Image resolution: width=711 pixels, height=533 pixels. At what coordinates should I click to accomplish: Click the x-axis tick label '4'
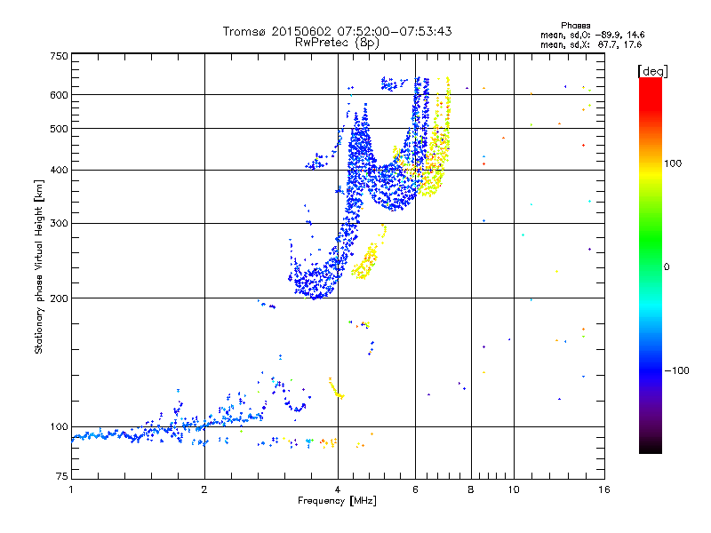(338, 489)
